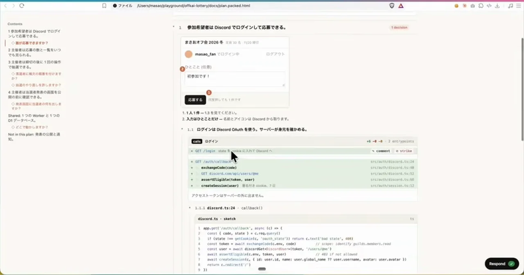Click the 応募する submit button
524x275 pixels.
point(195,100)
